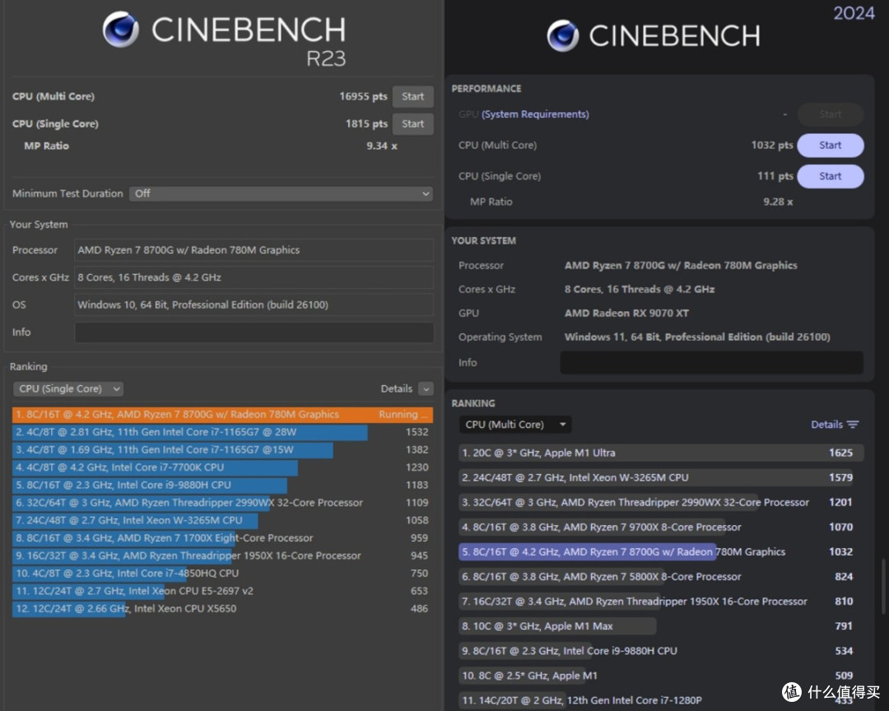
Task: Select the Intel Core i7-7700K ranking row
Action: (x=222, y=467)
